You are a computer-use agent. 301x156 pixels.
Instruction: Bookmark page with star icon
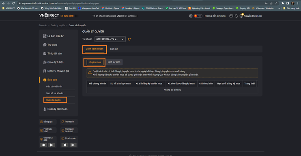276,3
